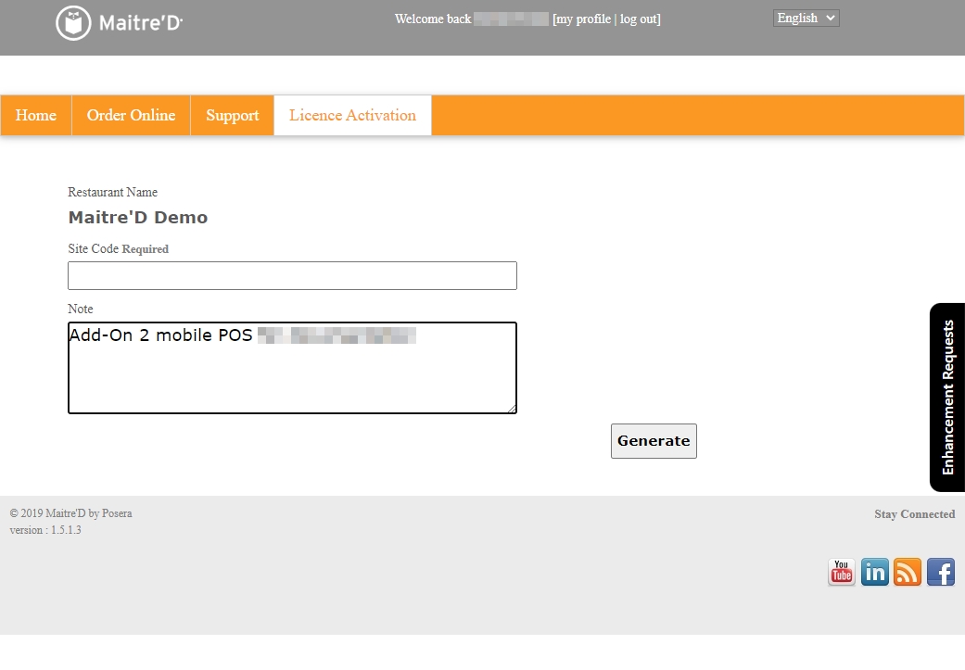Screen dimensions: 965x670
Task: Open the Enhancement Requests side tab
Action: [946, 398]
